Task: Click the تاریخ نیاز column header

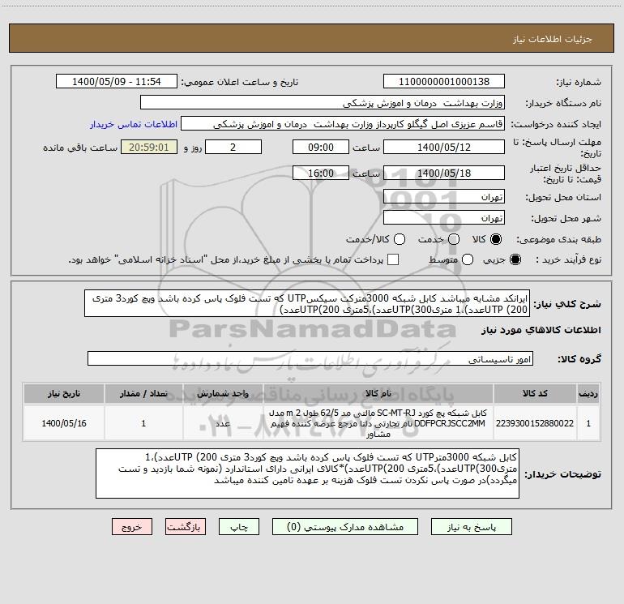Action: pos(64,393)
